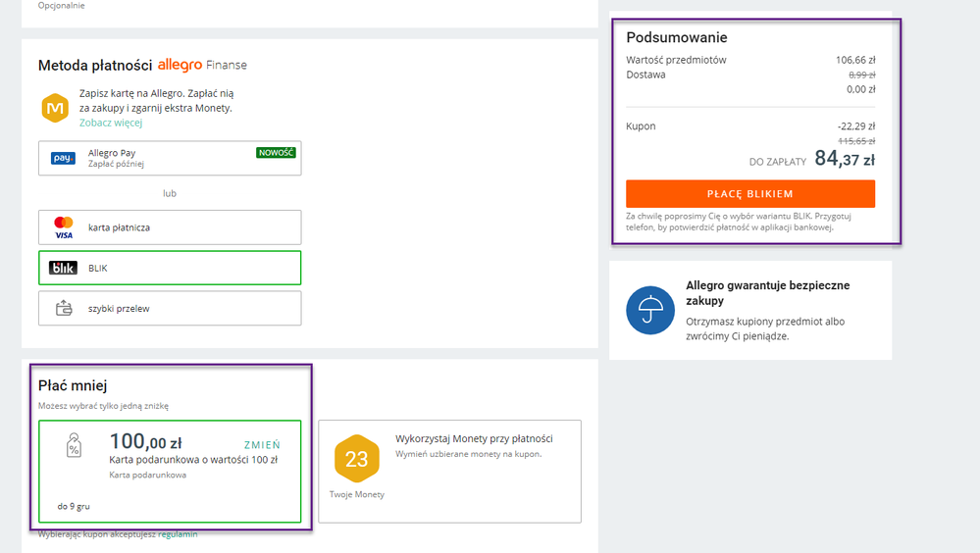Click the Twoje Monety label
Viewport: 980px width, 553px height.
click(x=357, y=494)
